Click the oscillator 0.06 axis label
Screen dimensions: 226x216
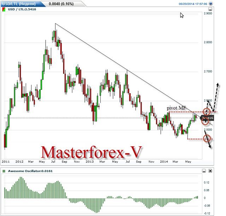tap(206, 190)
